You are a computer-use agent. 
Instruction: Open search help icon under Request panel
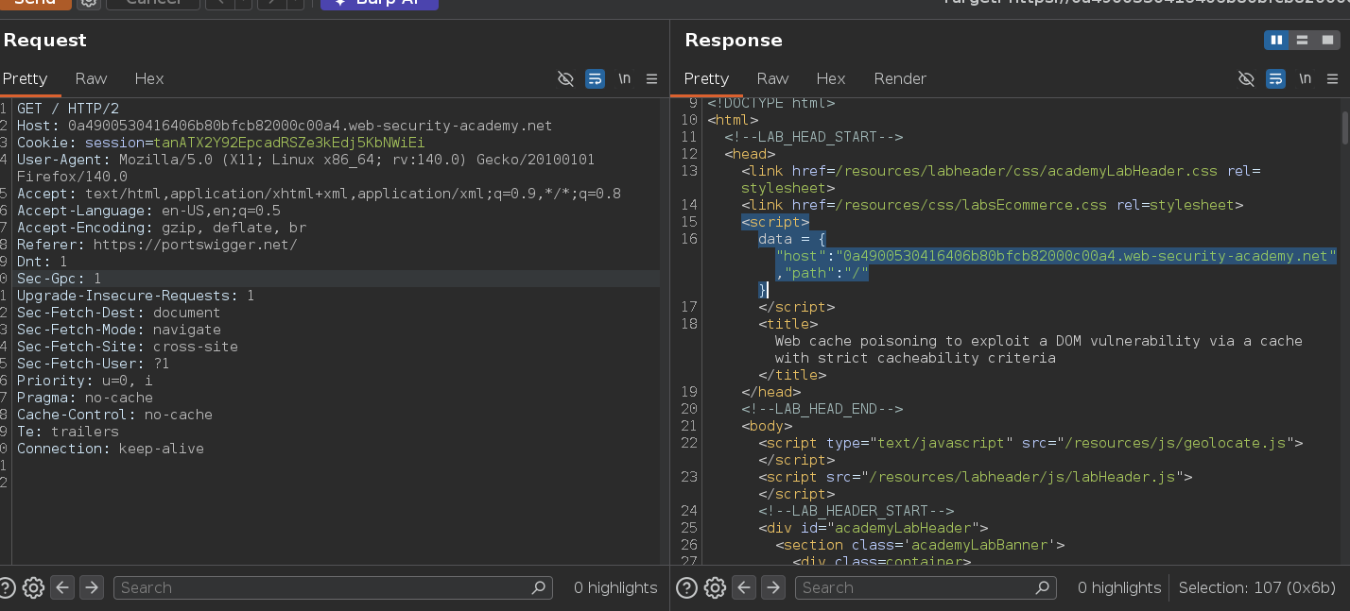[x=7, y=587]
